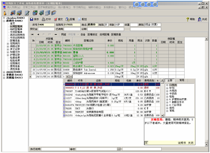The image size is (210, 153).
Task: Click the 保存 save disk icon
Action: coord(31,19)
